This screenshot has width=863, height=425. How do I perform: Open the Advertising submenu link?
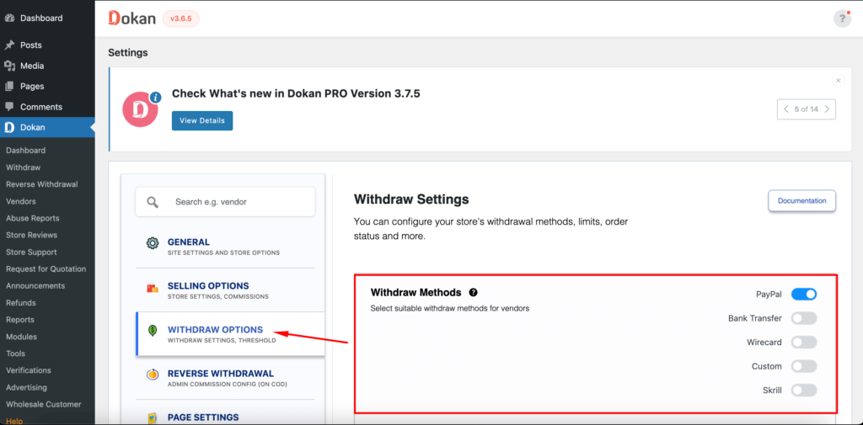point(26,388)
